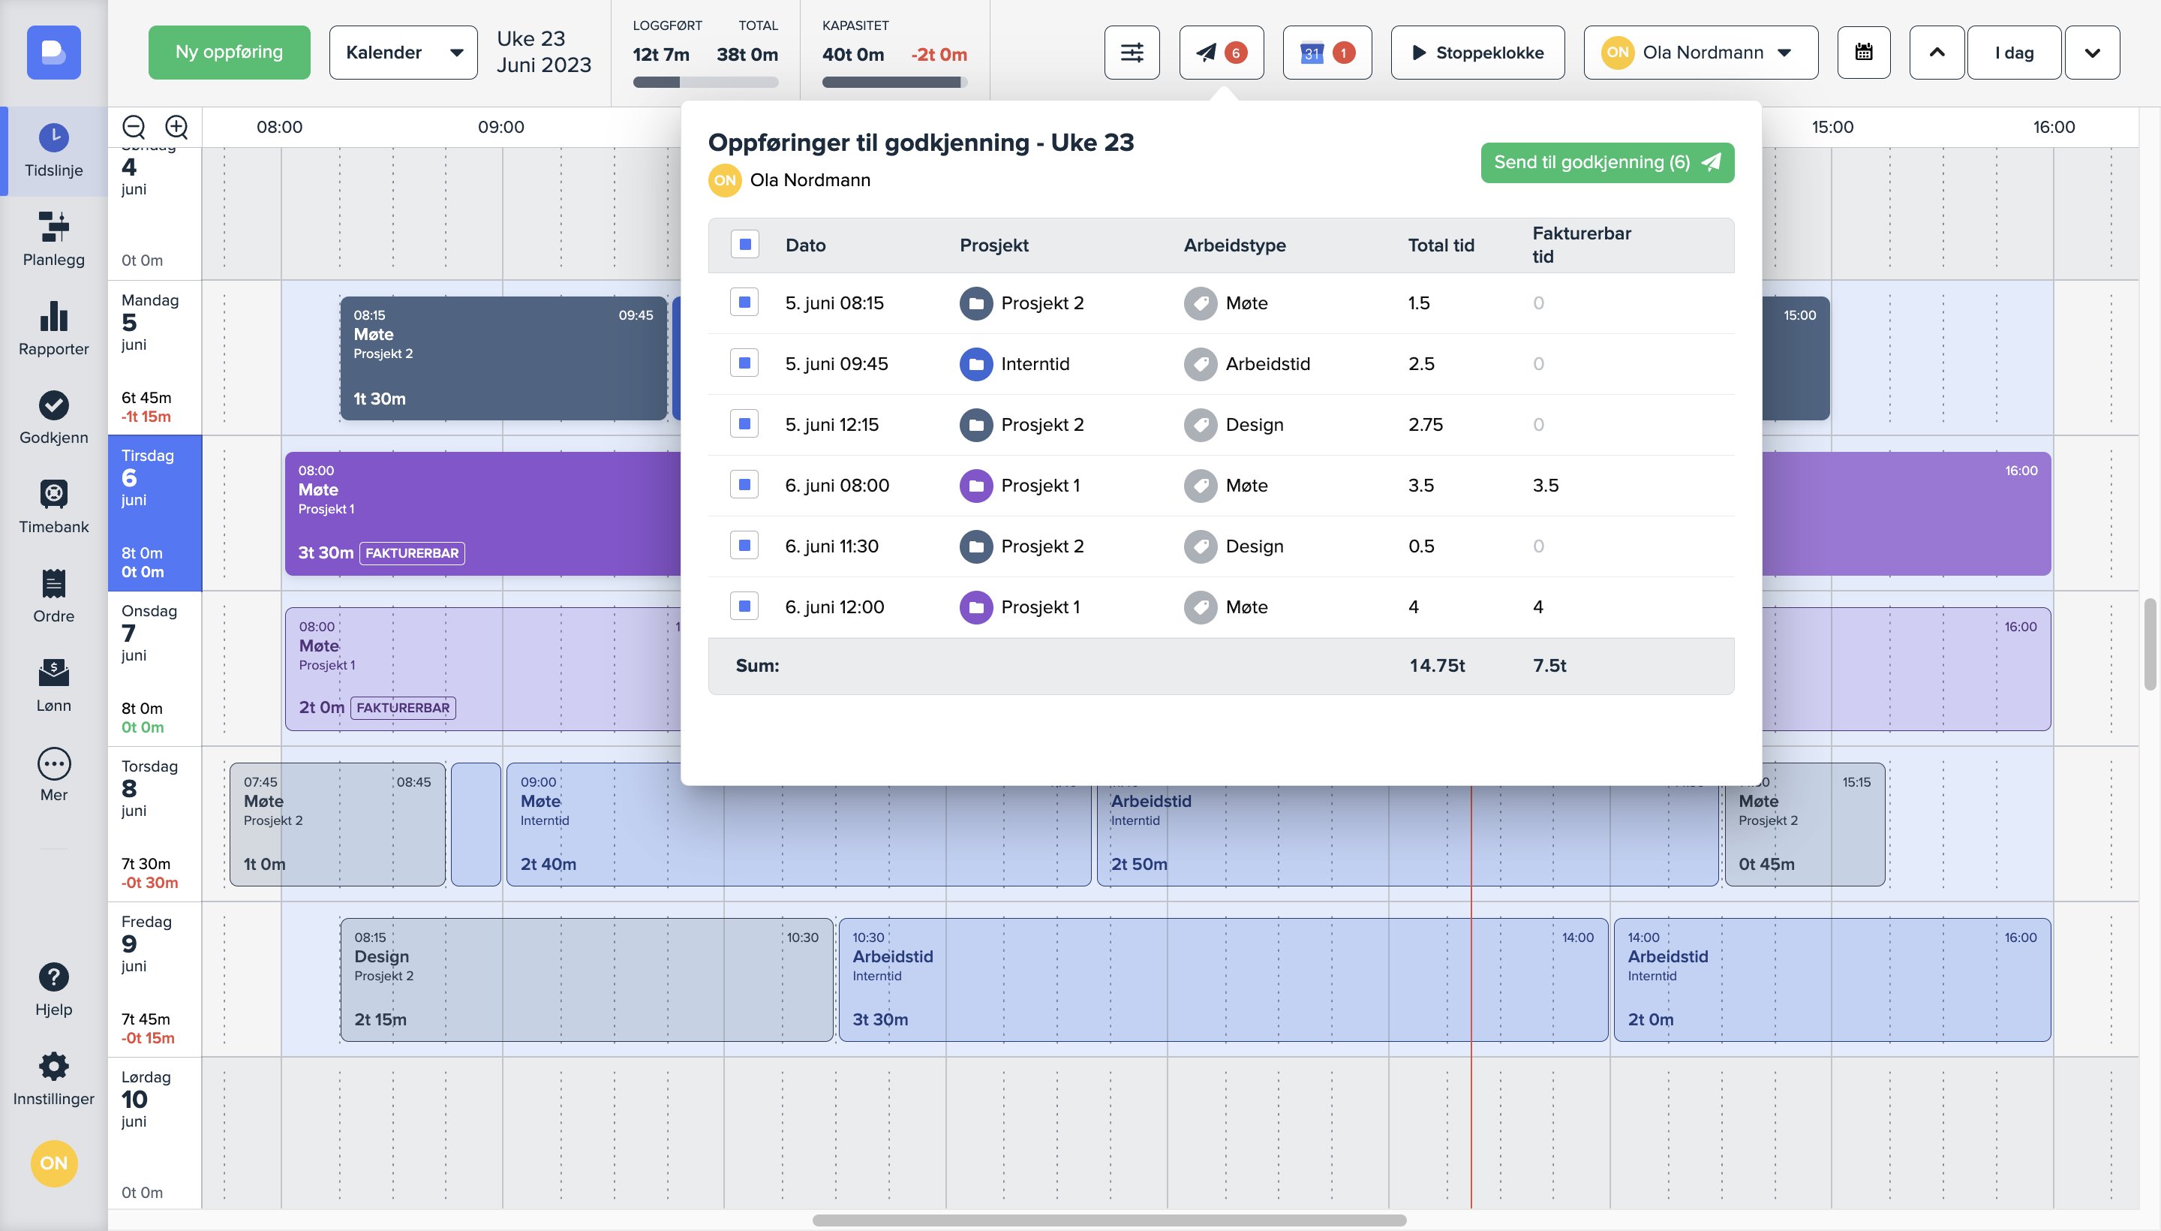Start the Stoppeklokke timer

pyautogui.click(x=1477, y=53)
